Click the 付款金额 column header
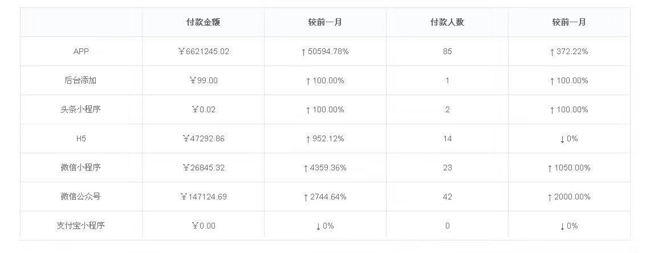Image resolution: width=650 pixels, height=253 pixels. 203,22
